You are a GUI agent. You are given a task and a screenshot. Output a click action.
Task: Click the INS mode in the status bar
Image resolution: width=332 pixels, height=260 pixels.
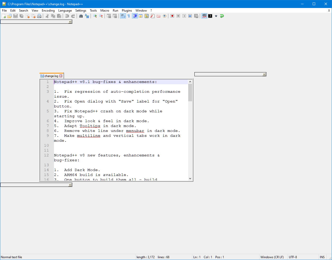tap(322, 257)
